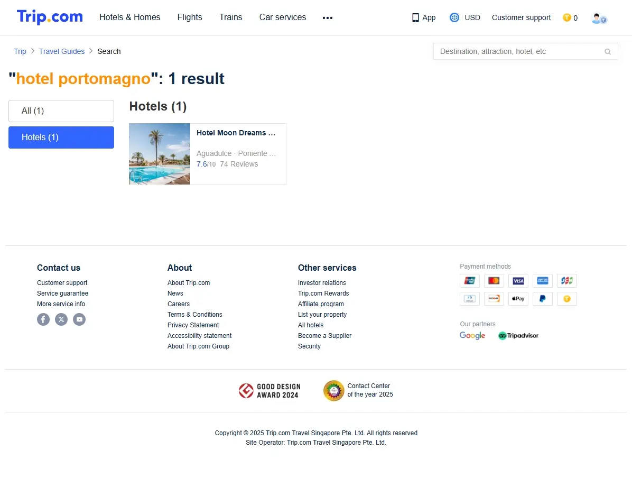Open All hotels footer link
The height and width of the screenshot is (487, 632).
point(310,325)
